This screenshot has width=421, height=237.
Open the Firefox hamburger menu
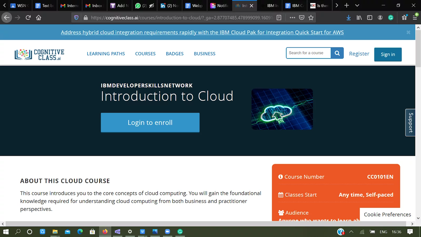415,18
